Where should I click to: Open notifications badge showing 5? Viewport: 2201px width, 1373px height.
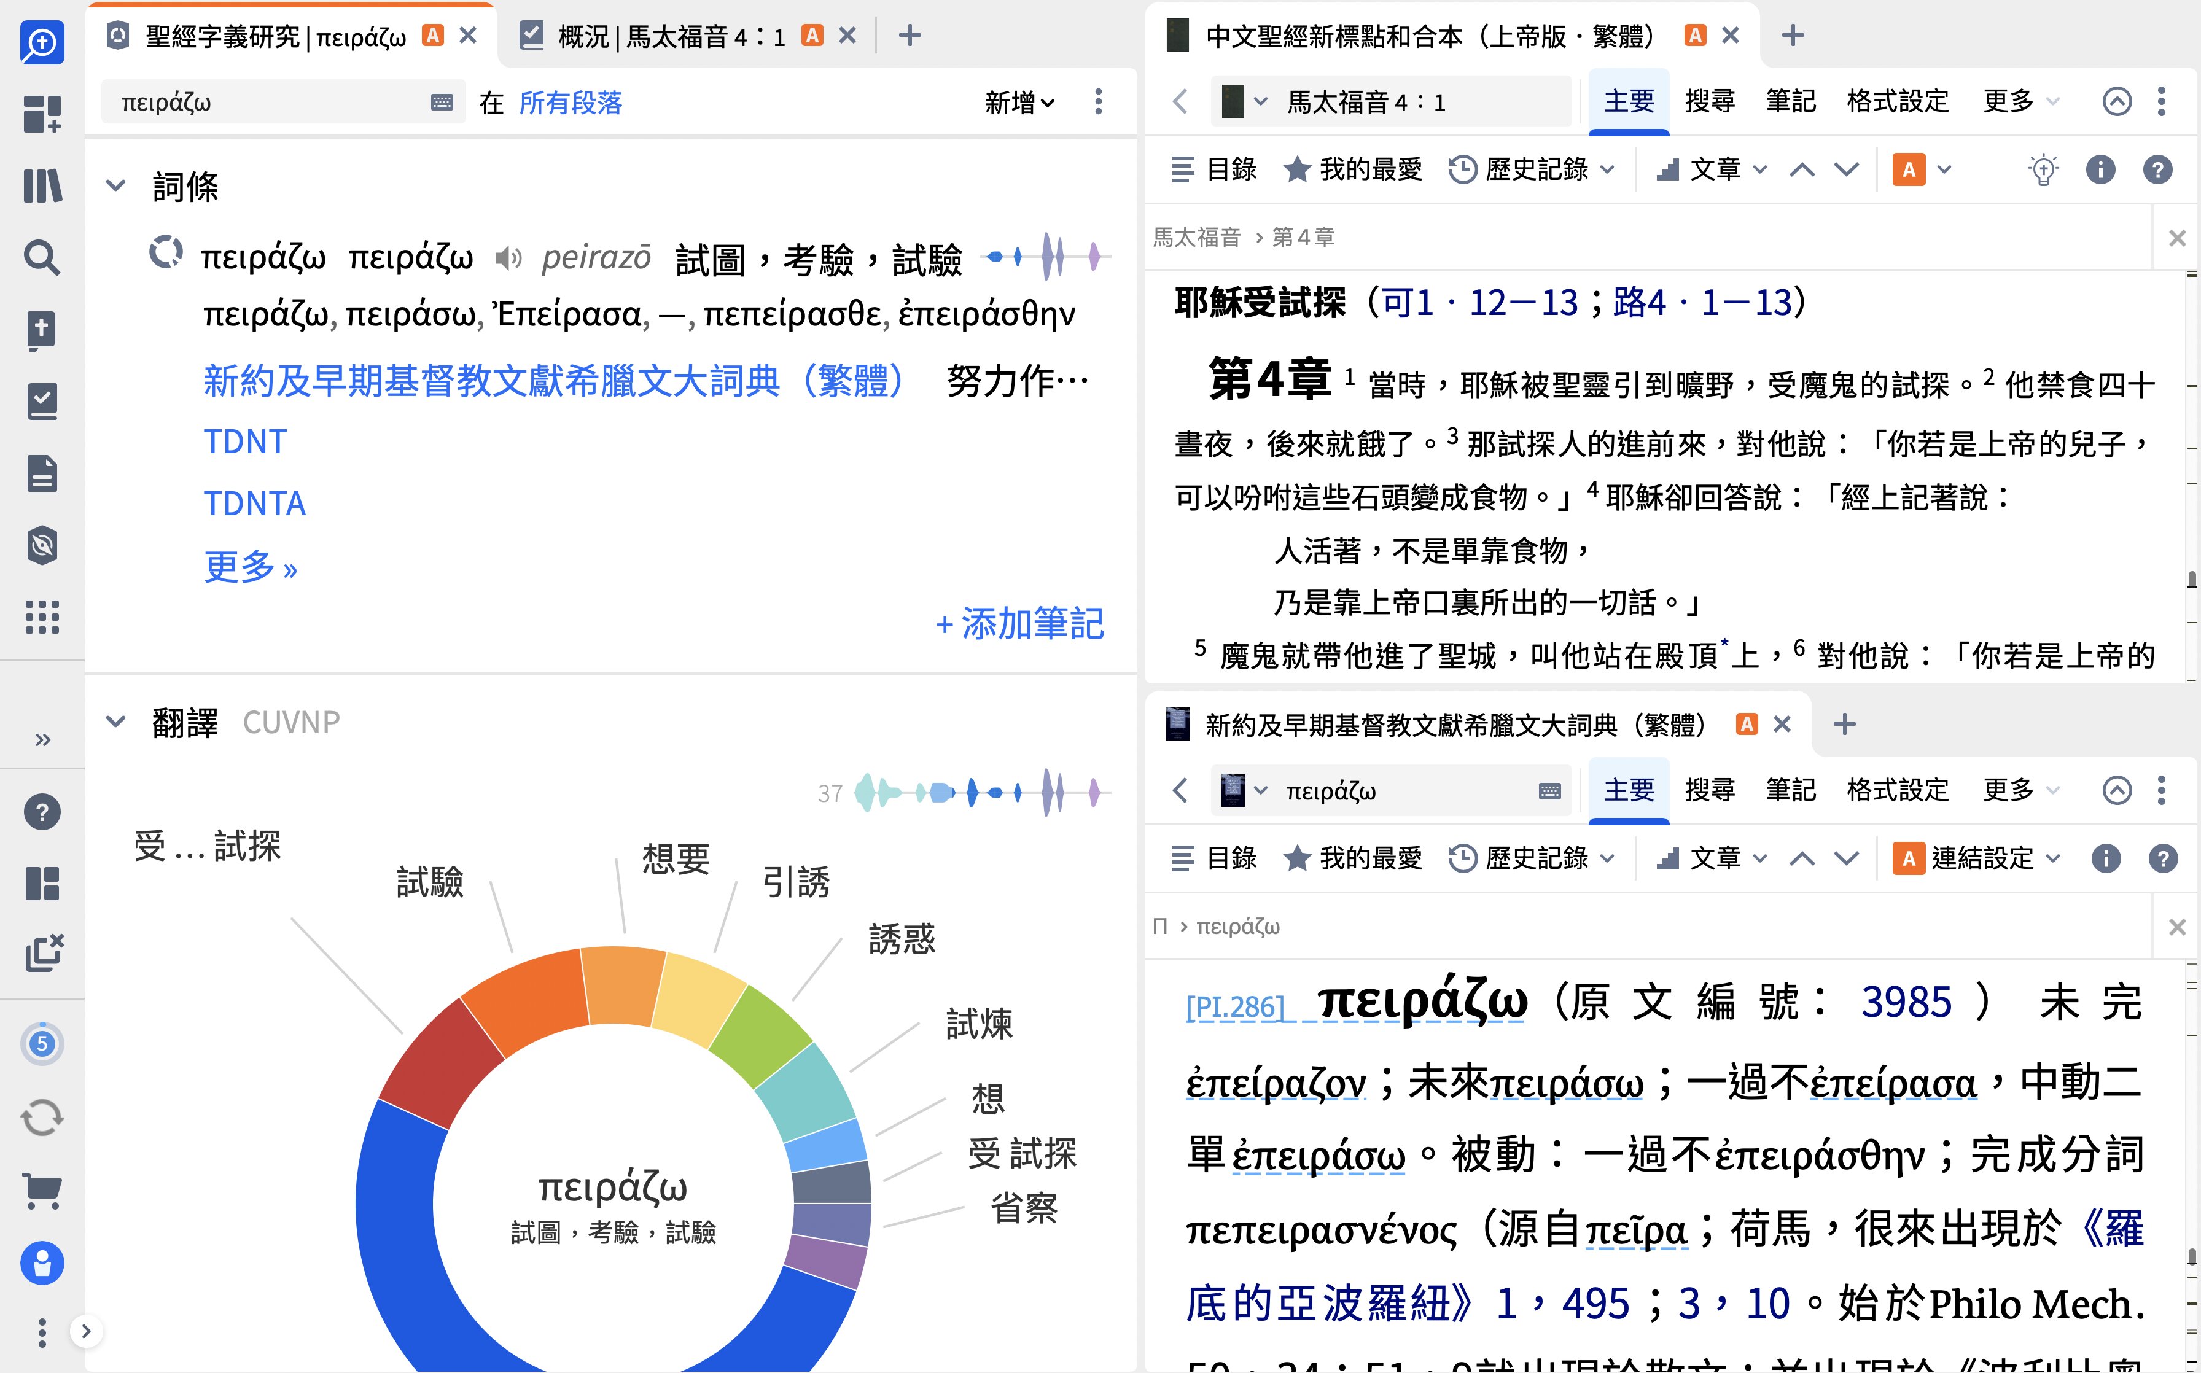click(x=42, y=1044)
